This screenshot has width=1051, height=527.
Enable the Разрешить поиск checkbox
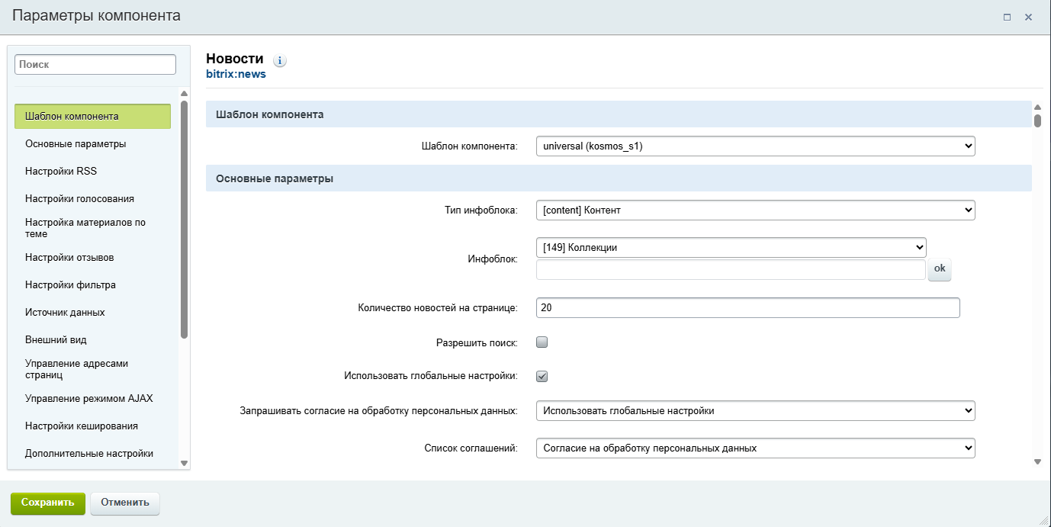[x=542, y=342]
